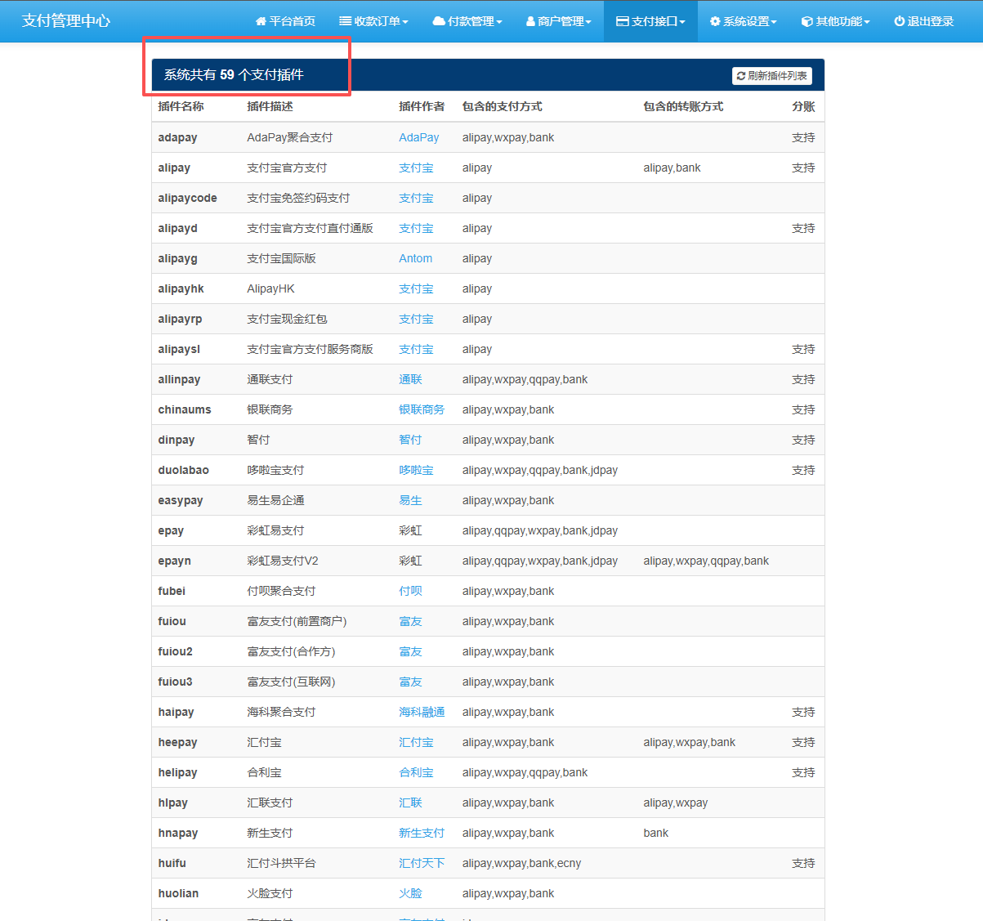The height and width of the screenshot is (921, 983).
Task: Open the 通联 author link
Action: (x=410, y=379)
